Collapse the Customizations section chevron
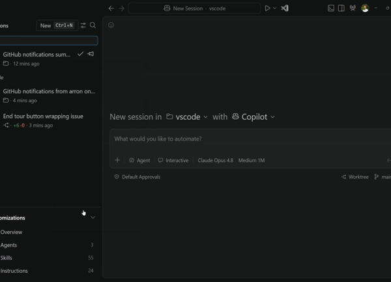The image size is (391, 282). (93, 218)
